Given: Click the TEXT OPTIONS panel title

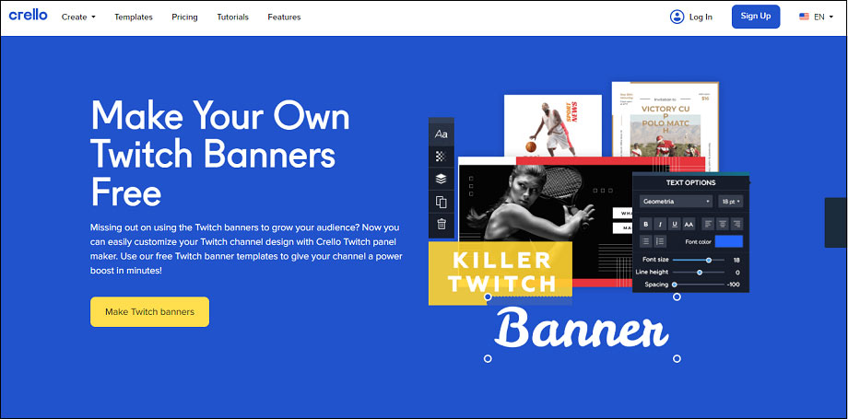Looking at the screenshot, I should point(690,182).
